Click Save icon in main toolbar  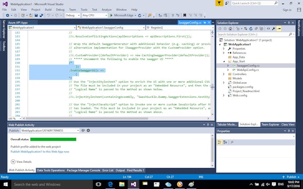point(36,15)
